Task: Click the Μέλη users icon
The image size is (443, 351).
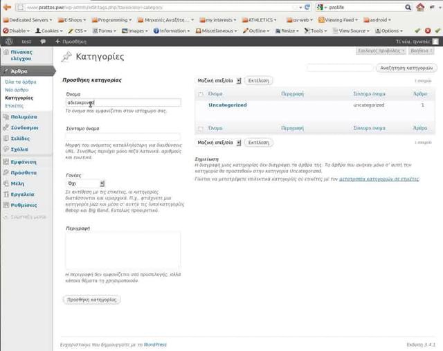Action: 6,183
